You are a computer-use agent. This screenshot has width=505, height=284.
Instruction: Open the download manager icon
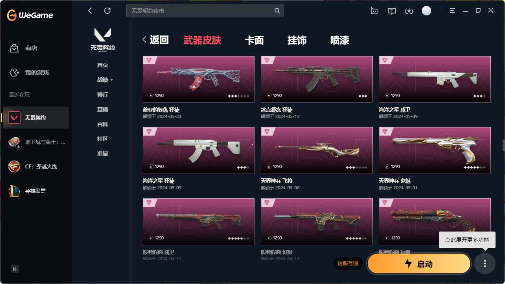pyautogui.click(x=409, y=11)
